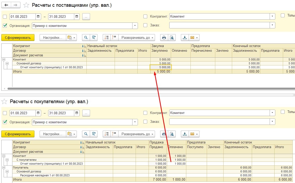Collapse the Покупатель group in customer report
295x183 pixels.
(4, 167)
